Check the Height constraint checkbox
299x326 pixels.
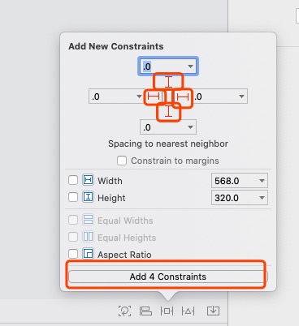[73, 197]
